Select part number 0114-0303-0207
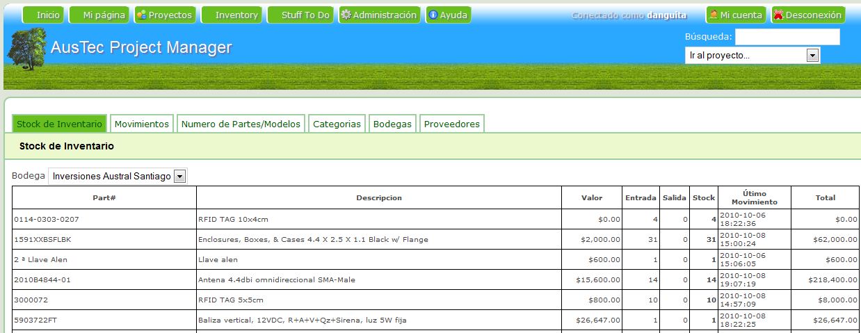 [x=47, y=220]
